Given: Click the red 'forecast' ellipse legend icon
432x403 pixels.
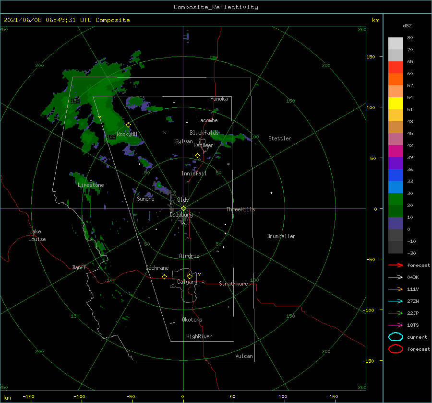Looking at the screenshot, I should click(396, 349).
